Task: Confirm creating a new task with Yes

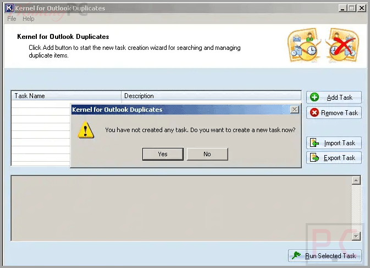Action: click(163, 154)
